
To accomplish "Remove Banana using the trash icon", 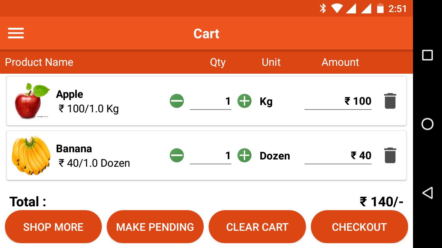I will (390, 155).
